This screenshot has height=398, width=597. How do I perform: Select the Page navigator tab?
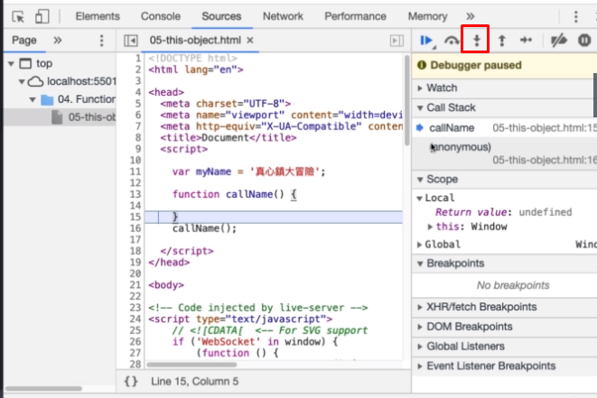[24, 40]
